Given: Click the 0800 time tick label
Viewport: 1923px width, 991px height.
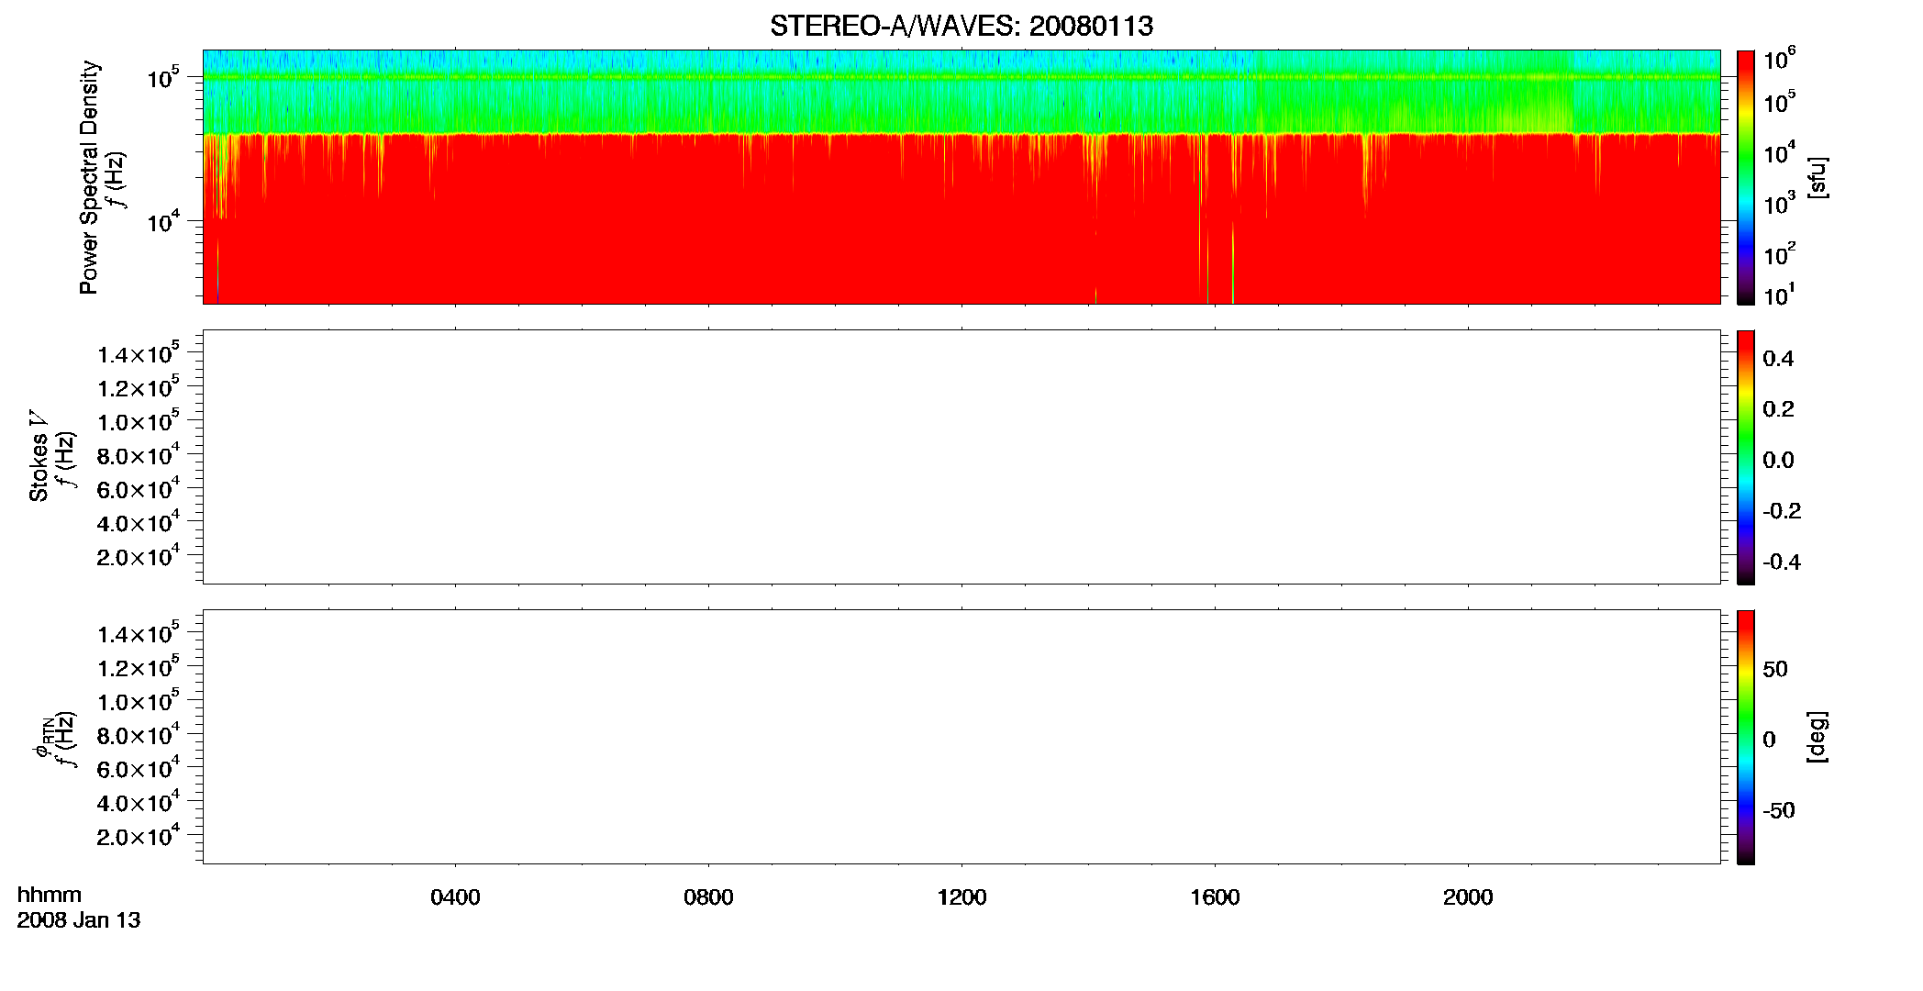Looking at the screenshot, I should (x=708, y=897).
